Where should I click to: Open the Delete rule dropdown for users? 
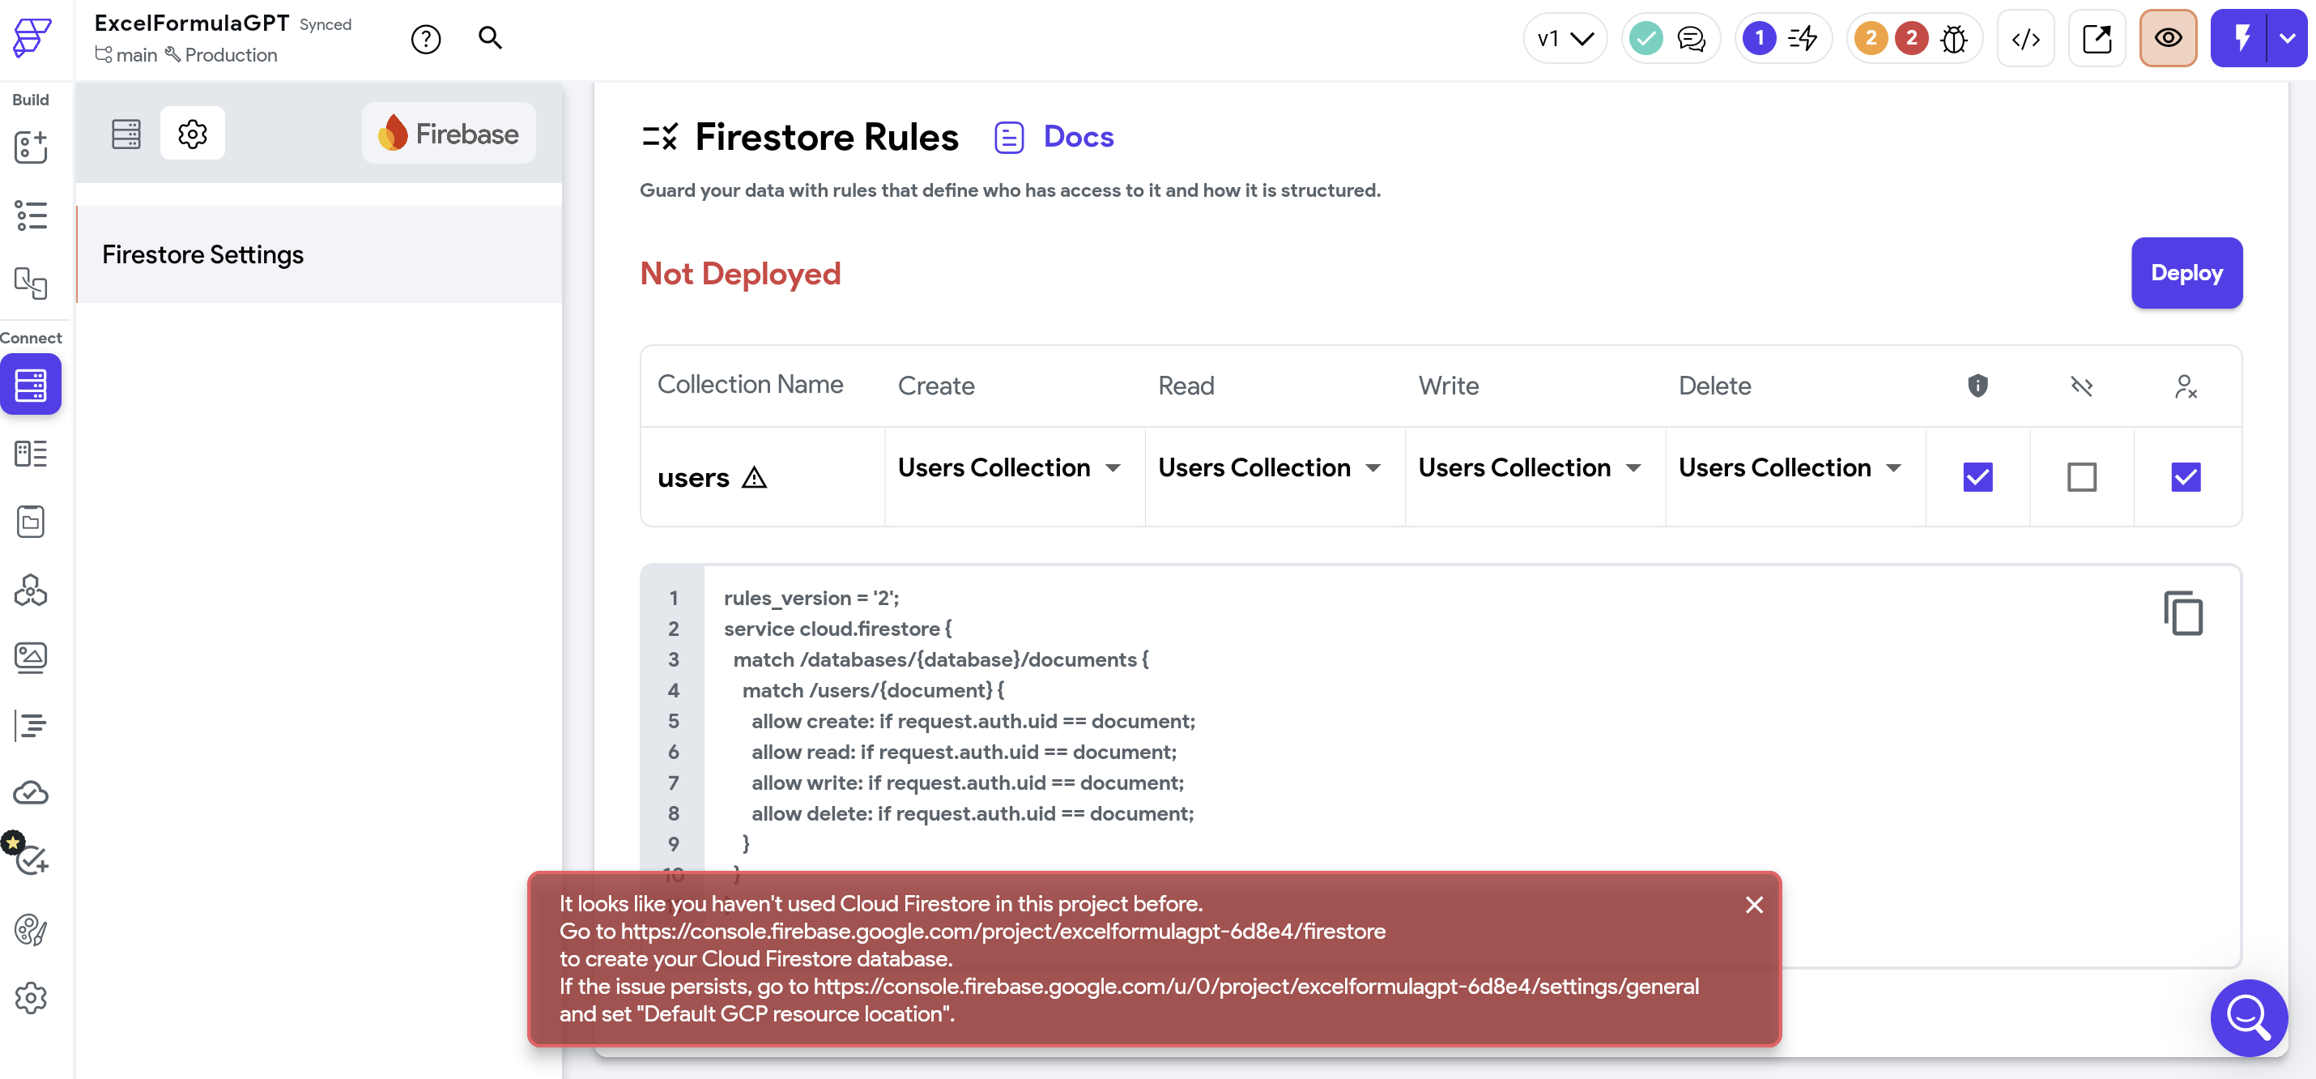(x=1790, y=468)
